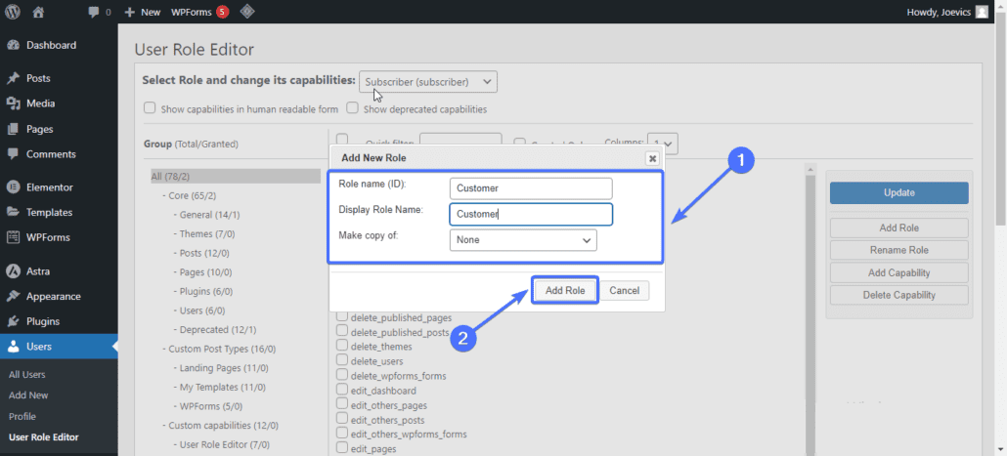The height and width of the screenshot is (456, 1007).
Task: Click the Rename Role button
Action: pyautogui.click(x=899, y=250)
